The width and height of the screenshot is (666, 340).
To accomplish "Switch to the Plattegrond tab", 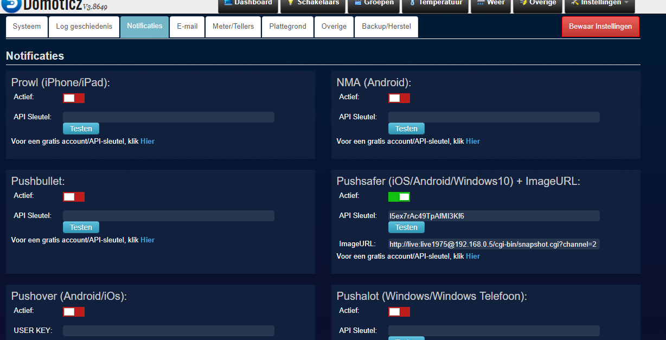I will click(288, 27).
